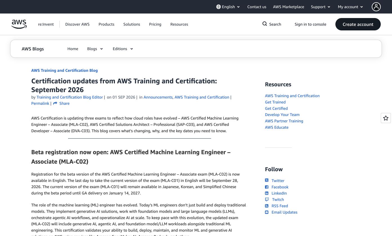392x236 pixels.
Task: Click the star bookmark icon
Action: (x=386, y=118)
